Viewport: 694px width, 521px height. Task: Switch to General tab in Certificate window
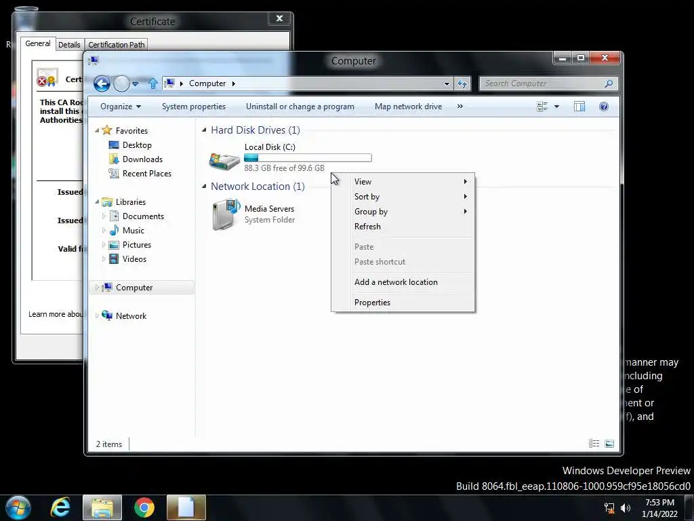tap(38, 43)
